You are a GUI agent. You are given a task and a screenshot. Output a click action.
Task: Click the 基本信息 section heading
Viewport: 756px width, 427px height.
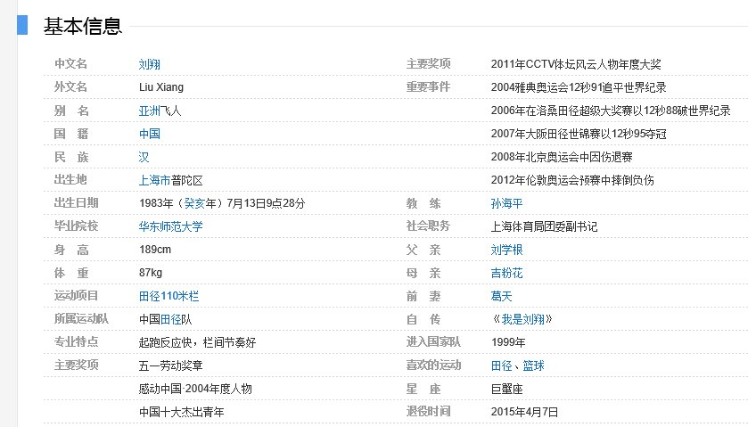pyautogui.click(x=82, y=27)
